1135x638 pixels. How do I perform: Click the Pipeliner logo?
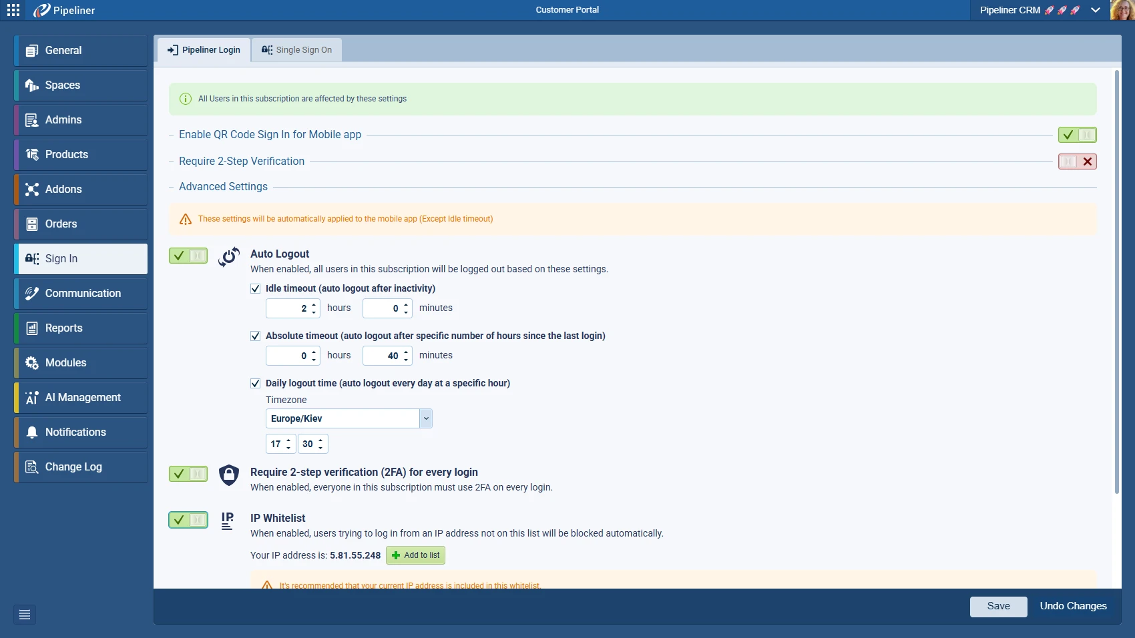[x=64, y=10]
